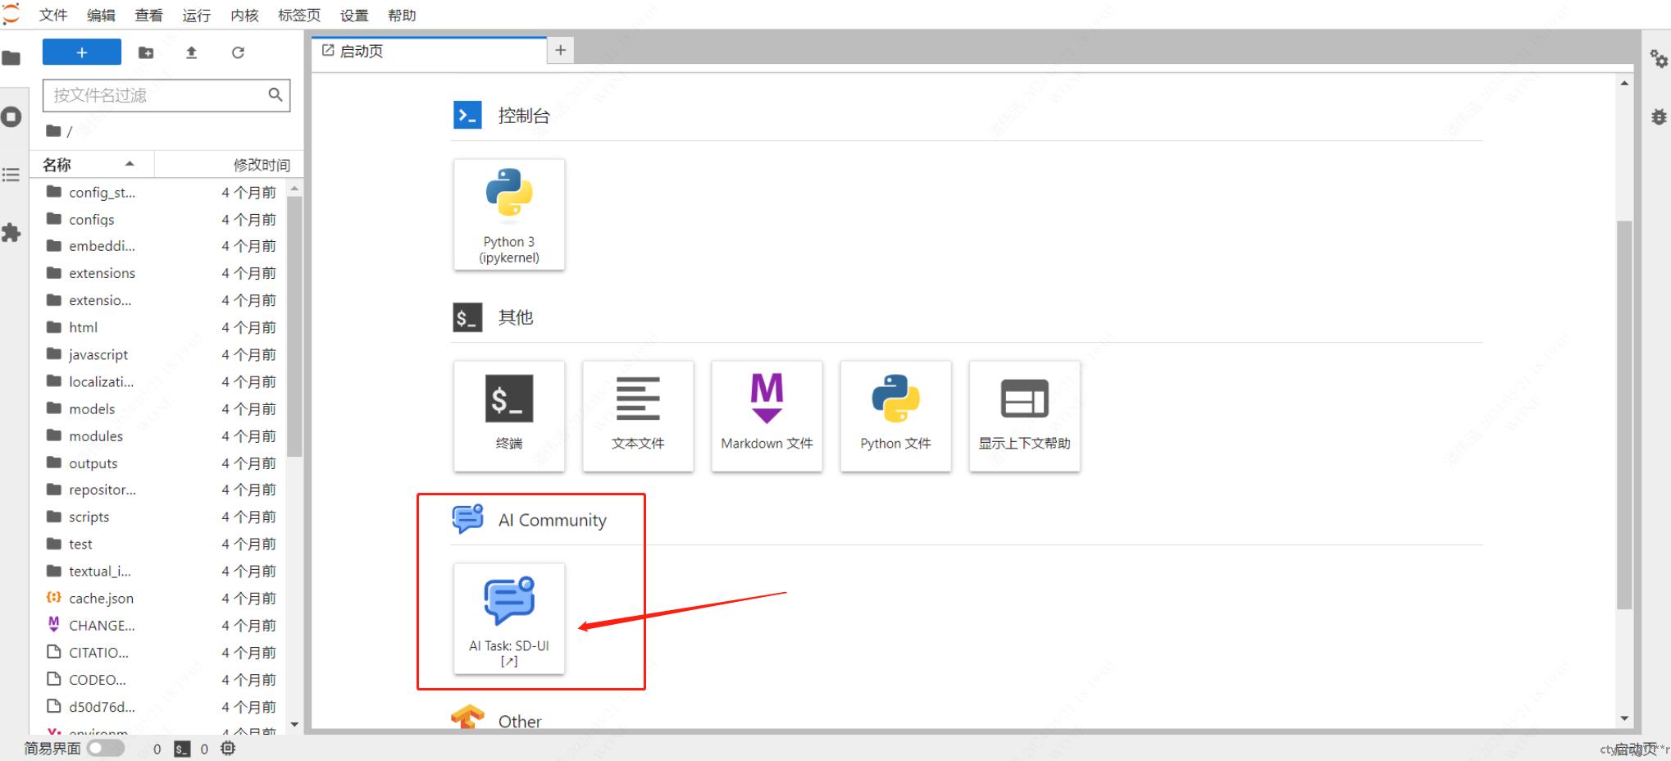Open the models folder

tap(92, 409)
